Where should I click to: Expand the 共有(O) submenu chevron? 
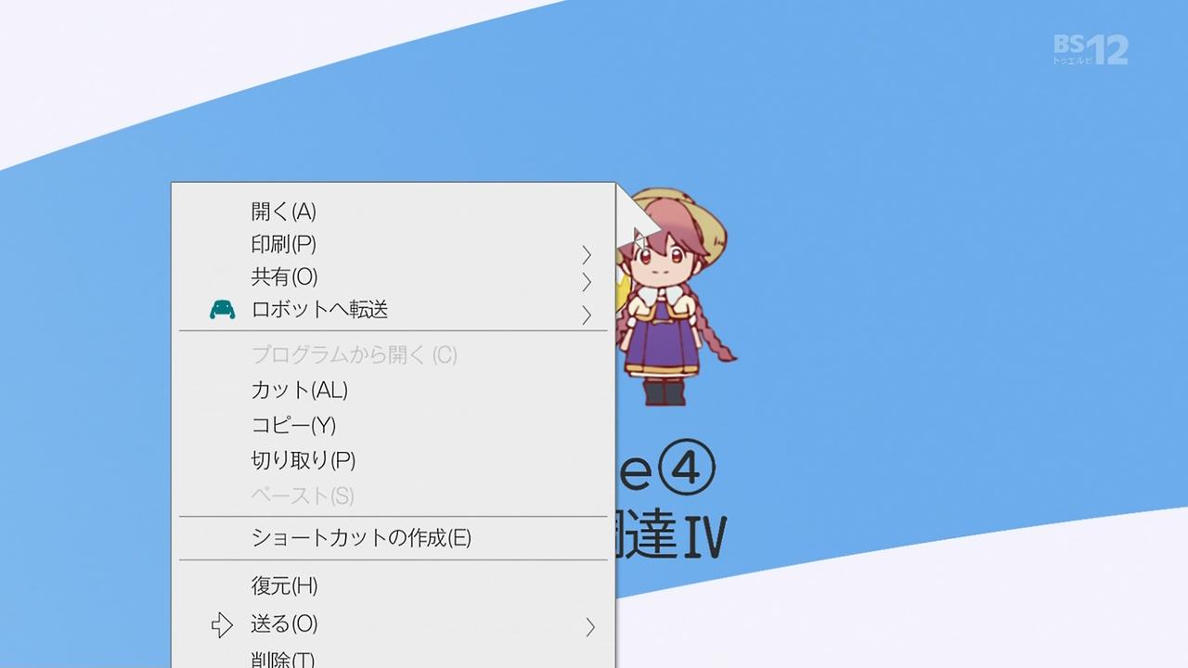click(587, 281)
